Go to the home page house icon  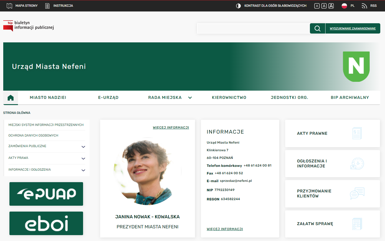(x=11, y=98)
